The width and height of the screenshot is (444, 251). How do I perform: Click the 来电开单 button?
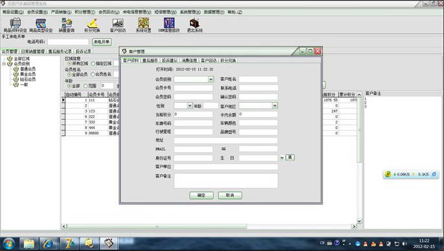(102, 42)
